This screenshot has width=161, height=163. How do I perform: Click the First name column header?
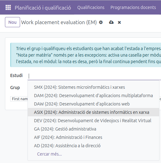click(x=19, y=99)
